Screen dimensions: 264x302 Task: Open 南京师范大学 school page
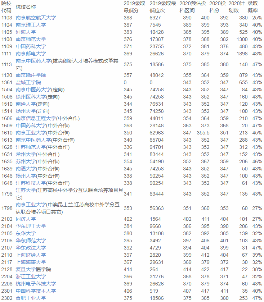[31, 39]
